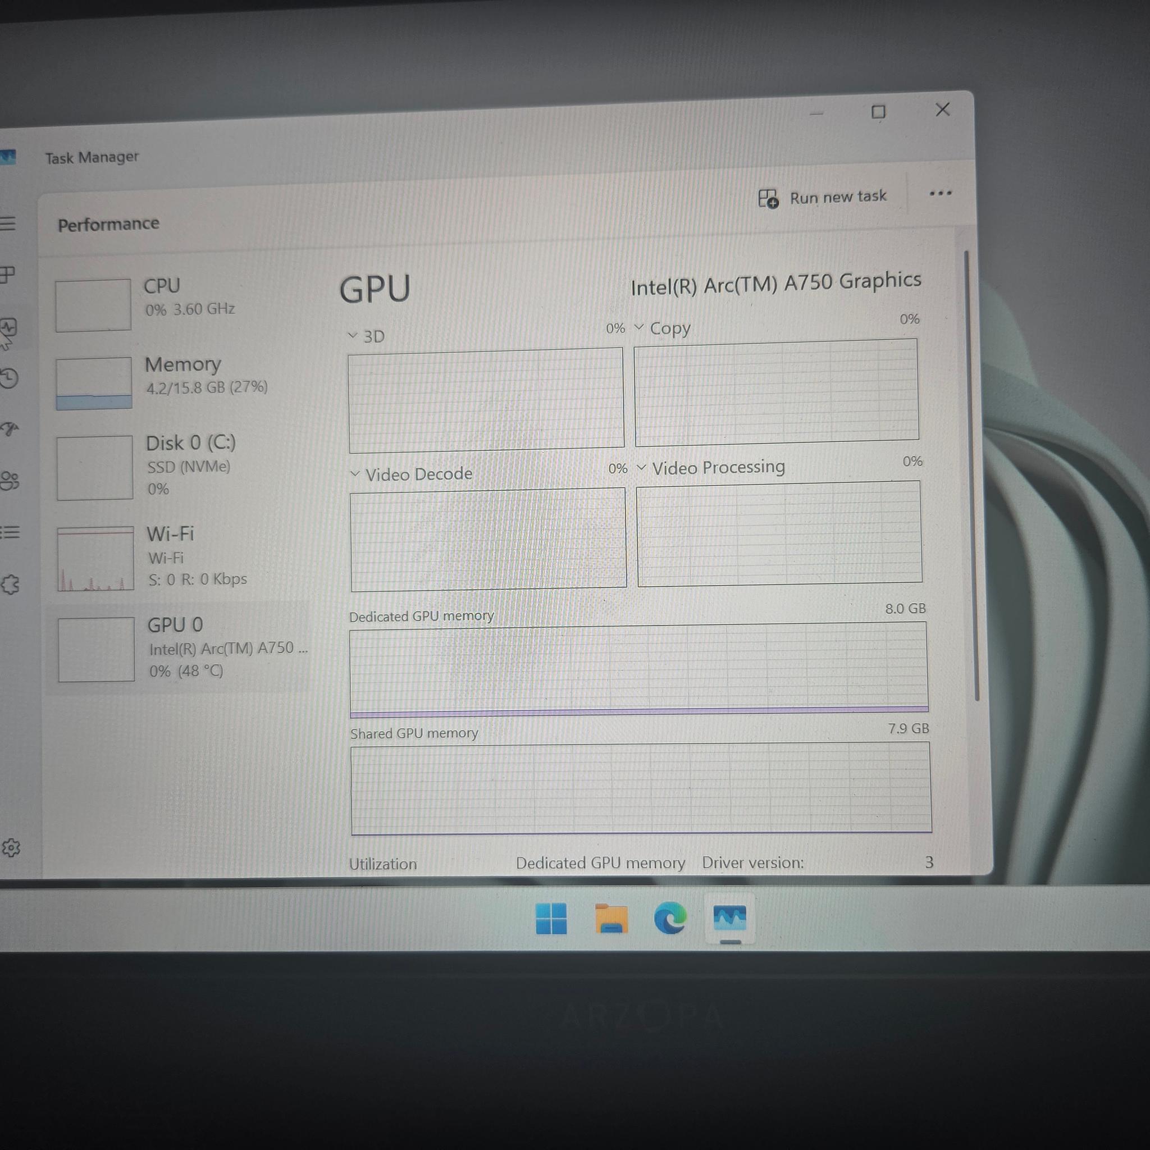The image size is (1150, 1150).
Task: Click the 8.0 GB dedicated memory label
Action: [x=905, y=608]
